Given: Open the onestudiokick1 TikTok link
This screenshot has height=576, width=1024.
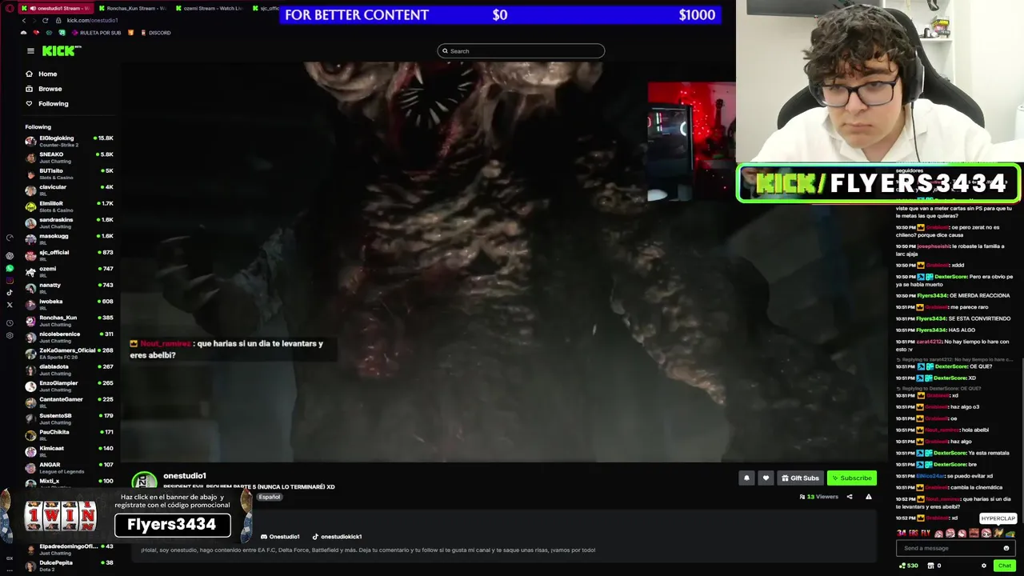Looking at the screenshot, I should click(337, 537).
